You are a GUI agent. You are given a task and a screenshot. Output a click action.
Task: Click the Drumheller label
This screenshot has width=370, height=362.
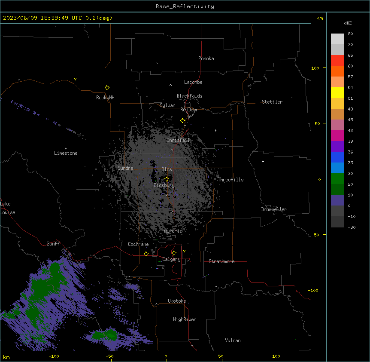click(274, 209)
